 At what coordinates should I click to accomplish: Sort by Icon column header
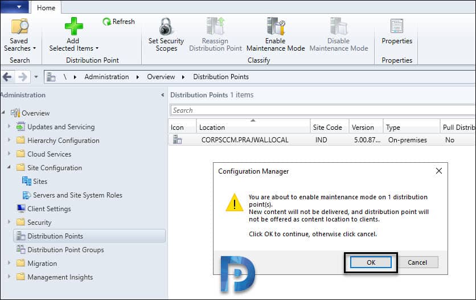182,126
